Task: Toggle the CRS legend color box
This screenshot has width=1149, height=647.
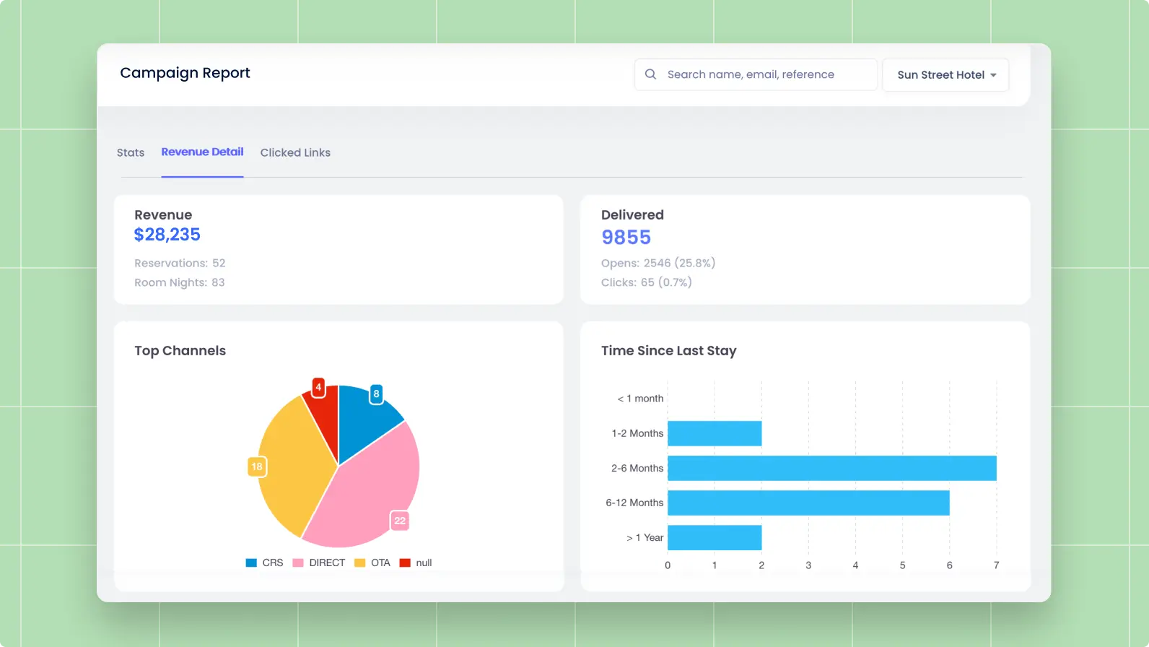Action: pos(251,563)
